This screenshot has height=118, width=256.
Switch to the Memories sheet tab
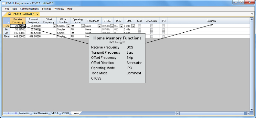(24, 113)
